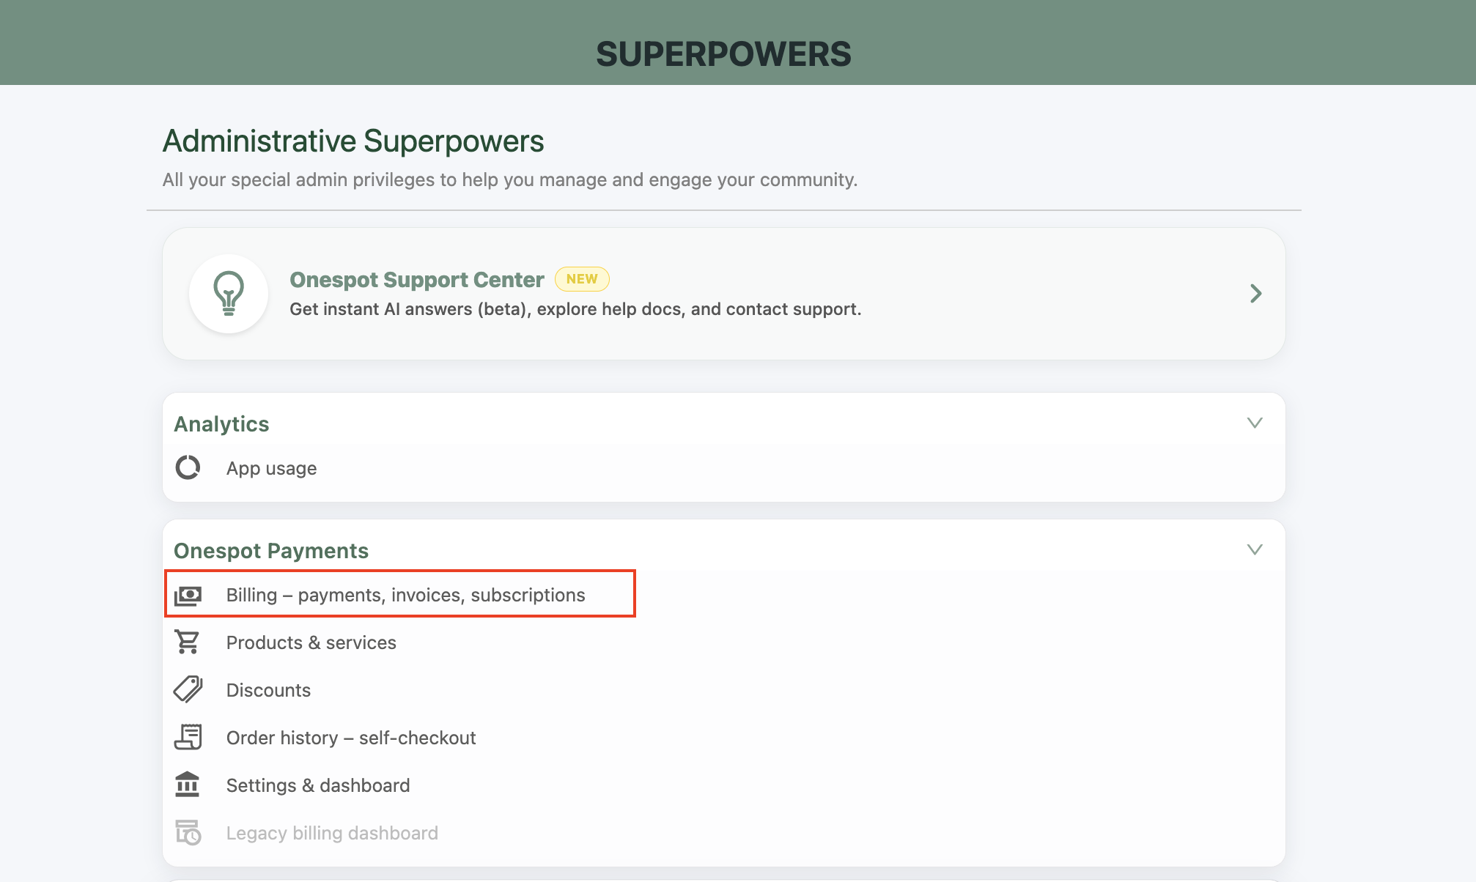The width and height of the screenshot is (1476, 882).
Task: Open Settings & dashboard
Action: coord(318,785)
